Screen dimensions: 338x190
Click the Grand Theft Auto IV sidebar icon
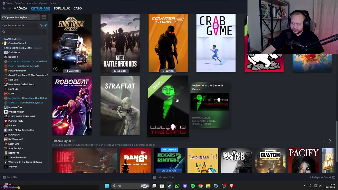(6, 75)
